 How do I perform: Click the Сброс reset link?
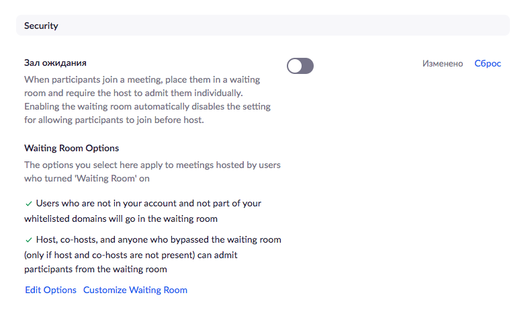(x=488, y=64)
